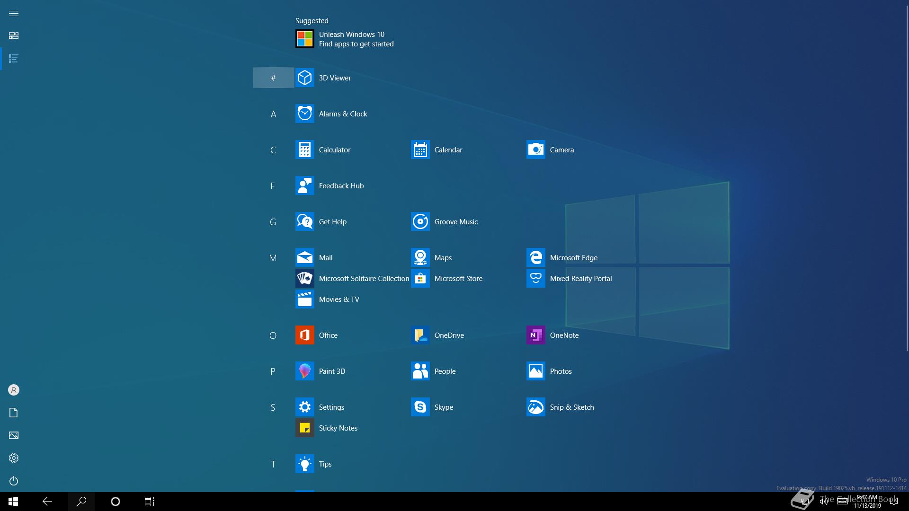Launch Microsoft Edge icon
Viewport: 909px width, 511px height.
(x=535, y=257)
